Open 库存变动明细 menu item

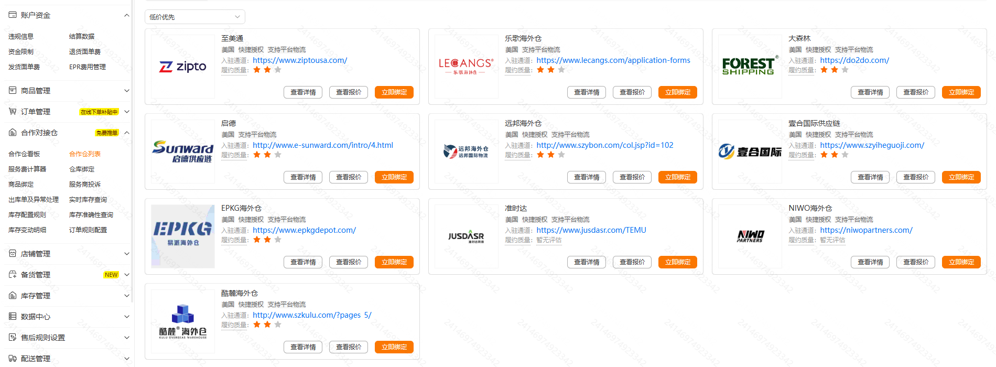coord(27,230)
